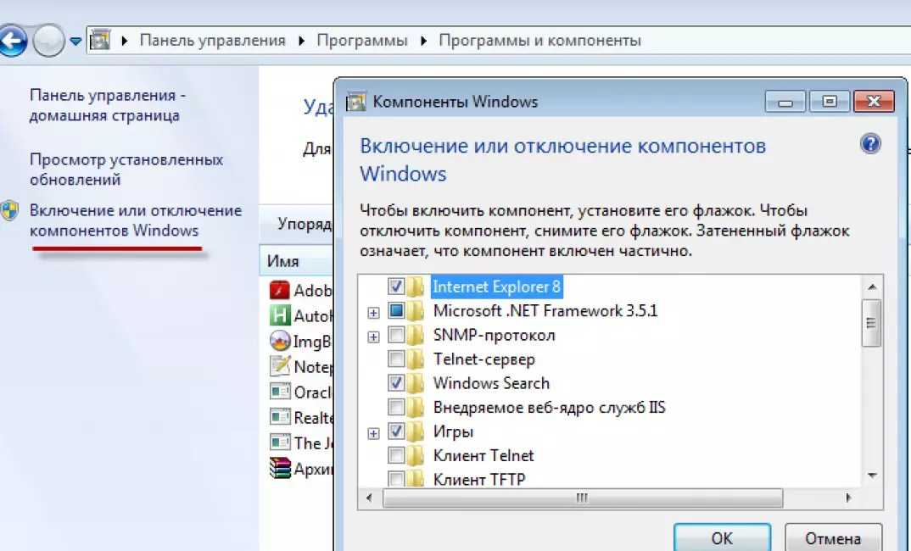
Task: Open the help question mark icon
Action: [869, 143]
